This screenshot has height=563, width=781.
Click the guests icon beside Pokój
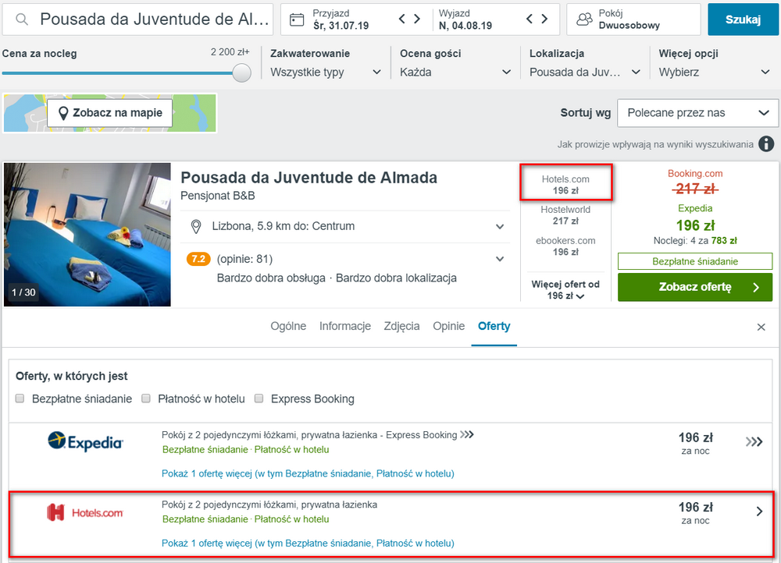point(584,19)
